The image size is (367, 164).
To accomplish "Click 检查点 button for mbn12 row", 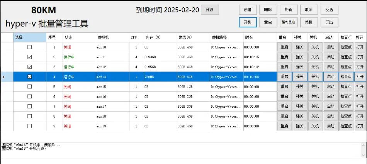I will click(346, 67).
